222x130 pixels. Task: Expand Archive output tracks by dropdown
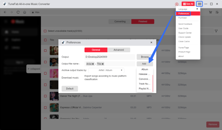[106, 70]
